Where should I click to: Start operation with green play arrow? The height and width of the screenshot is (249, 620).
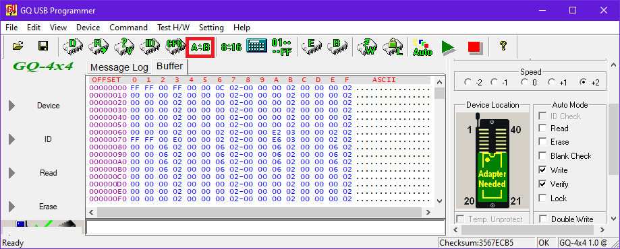pyautogui.click(x=449, y=47)
